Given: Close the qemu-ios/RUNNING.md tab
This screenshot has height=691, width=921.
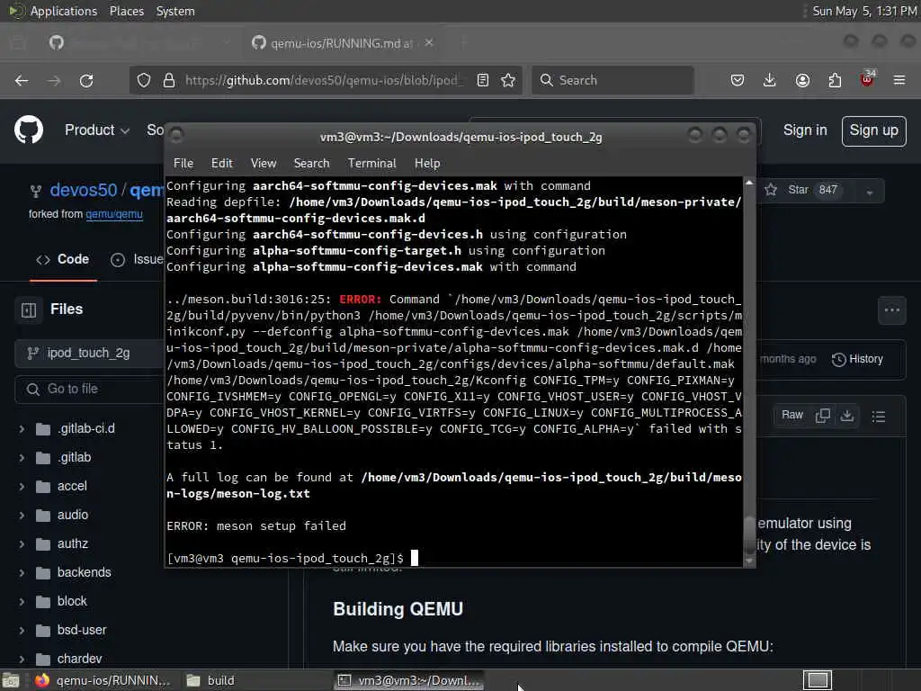Looking at the screenshot, I should click(x=429, y=43).
